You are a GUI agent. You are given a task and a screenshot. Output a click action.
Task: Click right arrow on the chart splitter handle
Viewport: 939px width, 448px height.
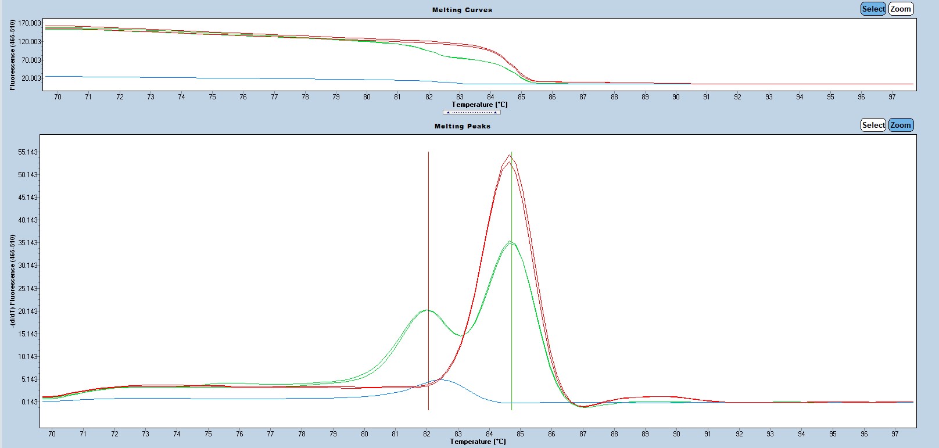pos(495,112)
